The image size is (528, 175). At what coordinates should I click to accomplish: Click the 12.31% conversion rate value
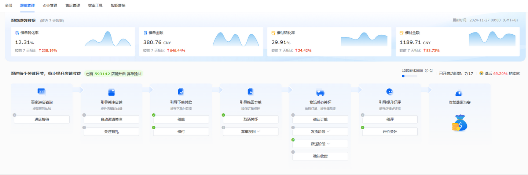tap(24, 42)
